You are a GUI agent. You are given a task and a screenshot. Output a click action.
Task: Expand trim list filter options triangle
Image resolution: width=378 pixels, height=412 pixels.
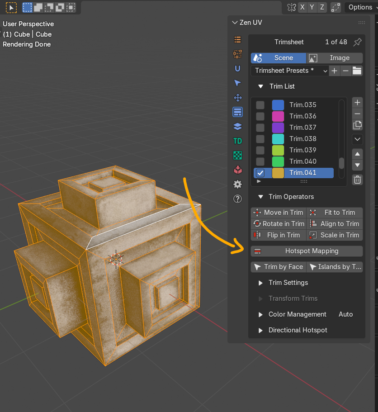(x=259, y=181)
